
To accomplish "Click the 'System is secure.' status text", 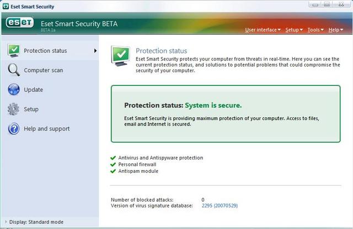I will click(x=213, y=105).
